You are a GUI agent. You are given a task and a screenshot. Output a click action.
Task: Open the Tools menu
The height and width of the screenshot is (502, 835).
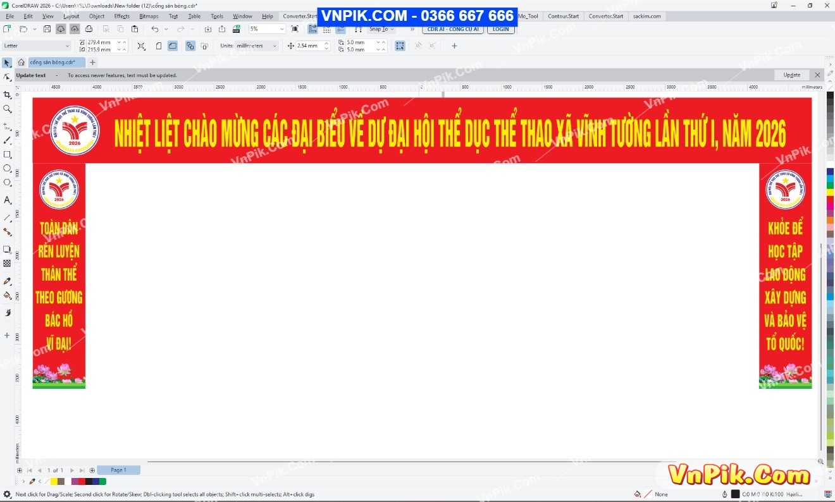(x=217, y=16)
